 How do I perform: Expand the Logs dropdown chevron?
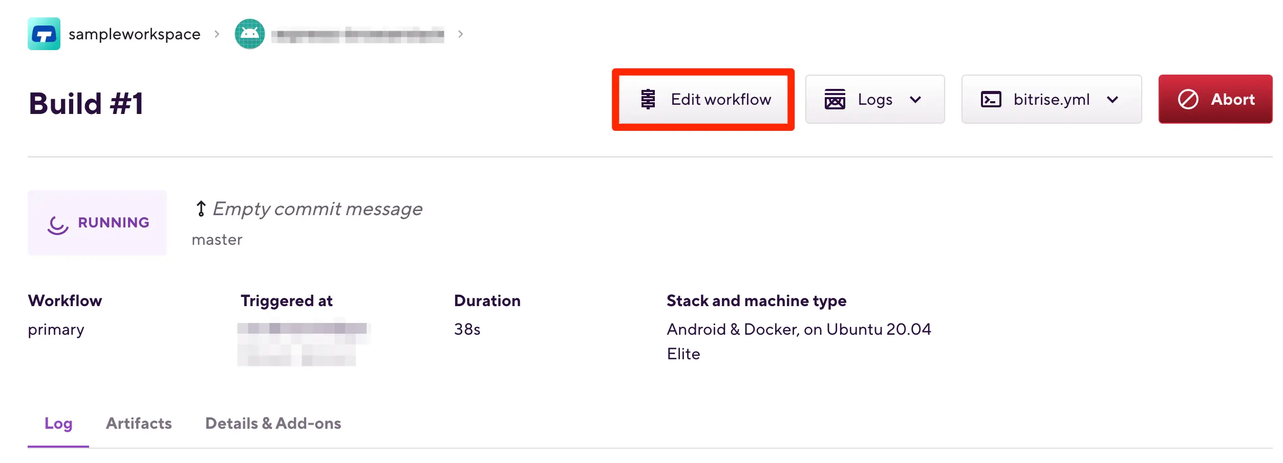tap(915, 99)
